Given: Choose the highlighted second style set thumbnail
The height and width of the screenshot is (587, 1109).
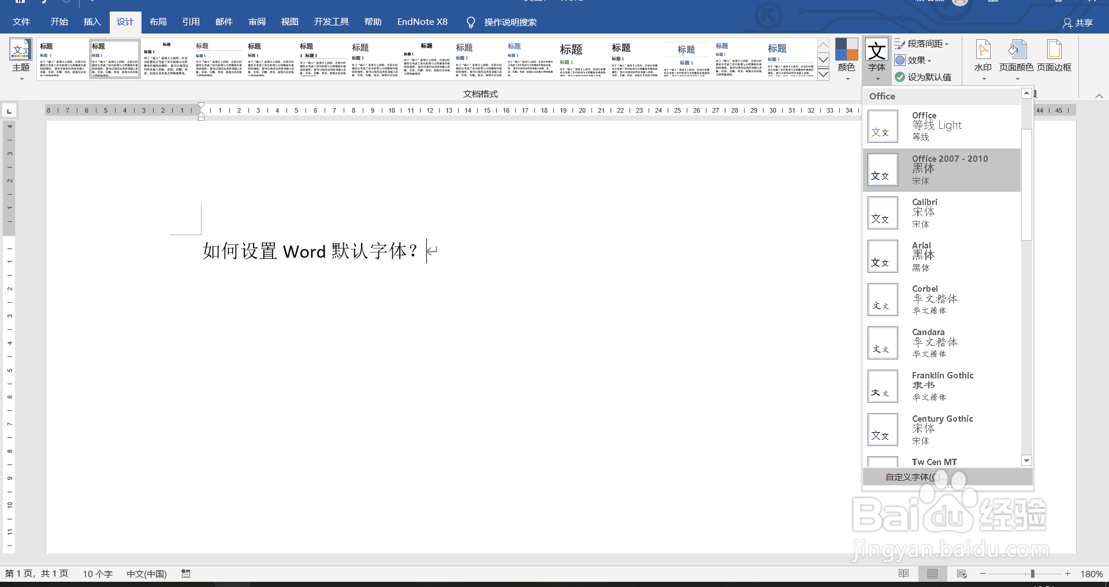Looking at the screenshot, I should tap(114, 59).
